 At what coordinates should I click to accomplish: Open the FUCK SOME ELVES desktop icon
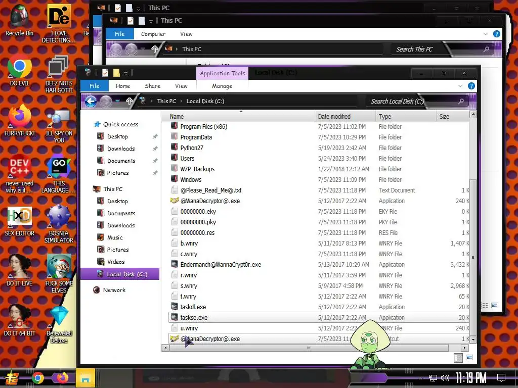pyautogui.click(x=59, y=274)
